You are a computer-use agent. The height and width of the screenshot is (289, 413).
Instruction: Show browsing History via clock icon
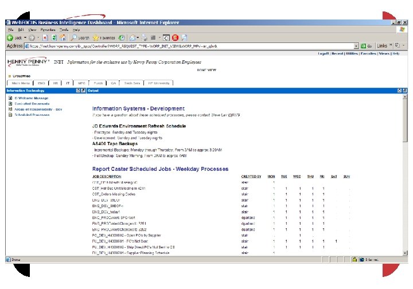122,38
